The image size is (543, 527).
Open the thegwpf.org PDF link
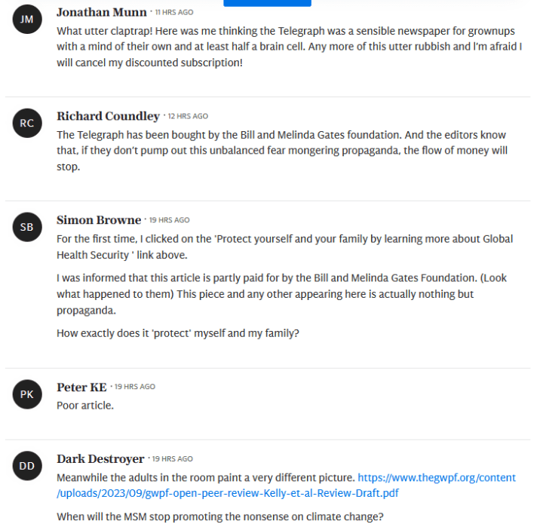(x=287, y=486)
